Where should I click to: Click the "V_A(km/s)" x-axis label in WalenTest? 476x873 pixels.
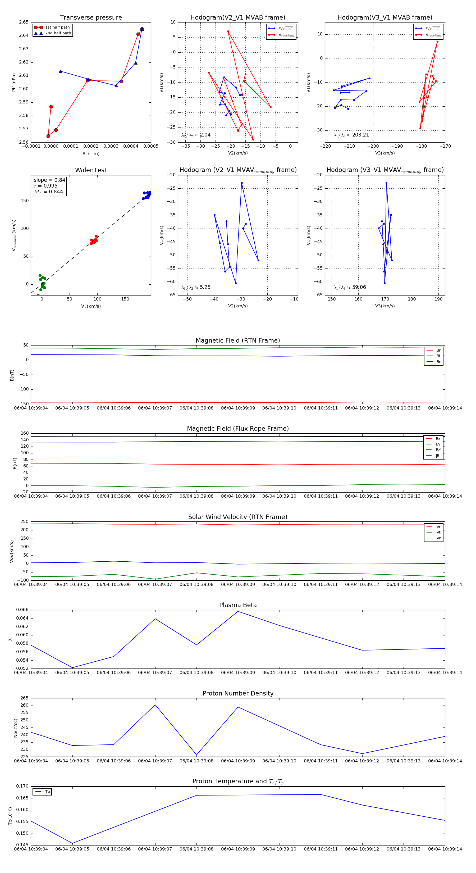91,306
